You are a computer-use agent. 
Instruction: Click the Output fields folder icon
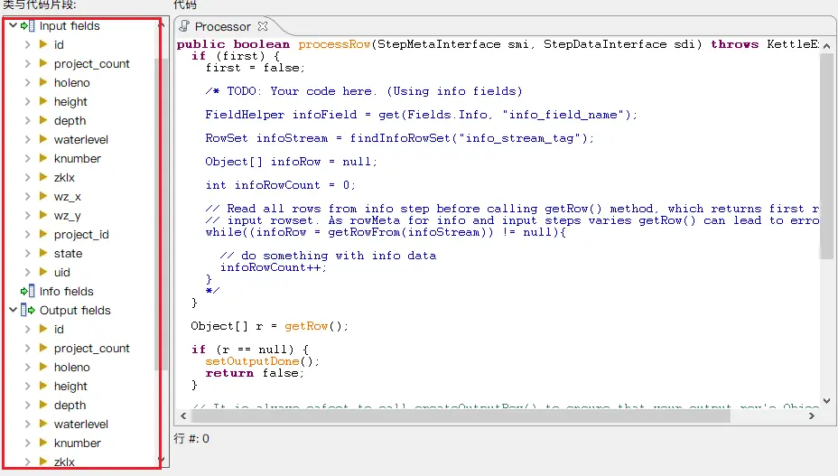coord(28,311)
